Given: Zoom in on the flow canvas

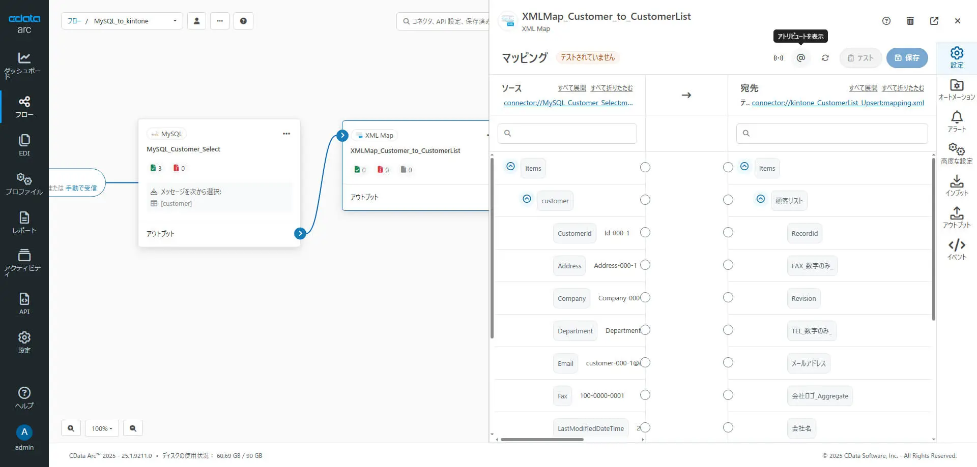Looking at the screenshot, I should 71,428.
